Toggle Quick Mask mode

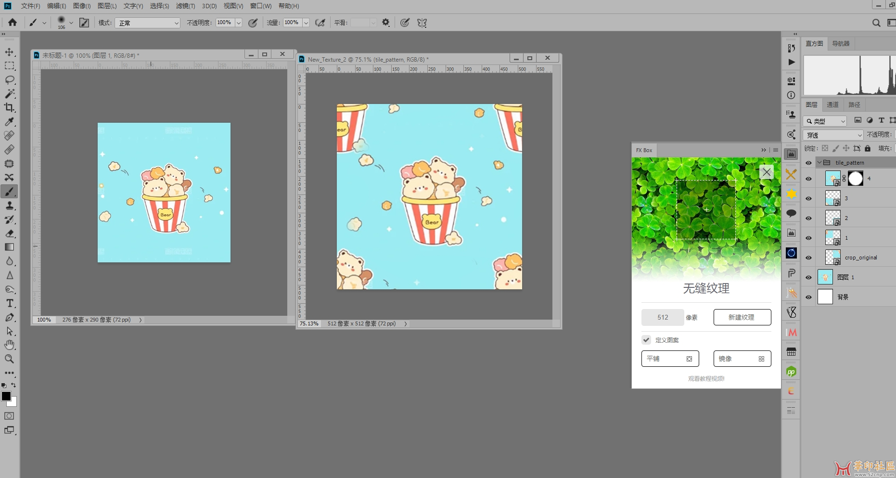[x=9, y=416]
